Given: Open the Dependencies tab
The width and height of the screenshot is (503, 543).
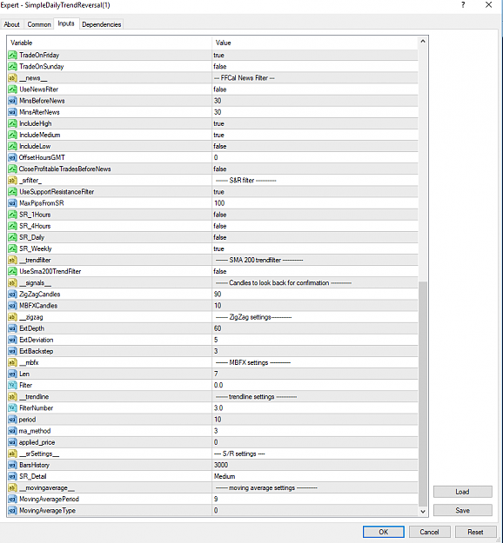Looking at the screenshot, I should [101, 24].
